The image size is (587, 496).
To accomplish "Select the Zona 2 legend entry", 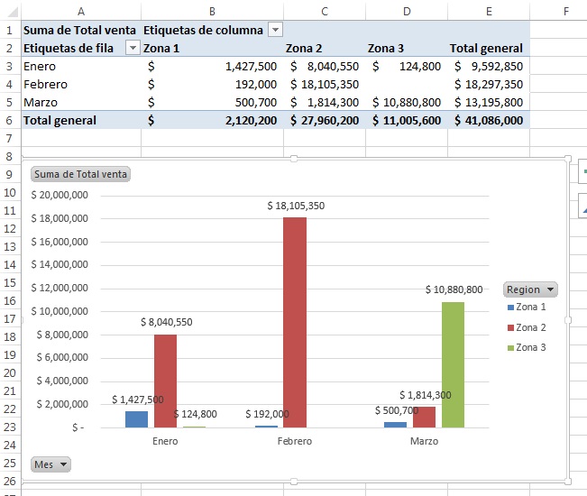I will [531, 327].
